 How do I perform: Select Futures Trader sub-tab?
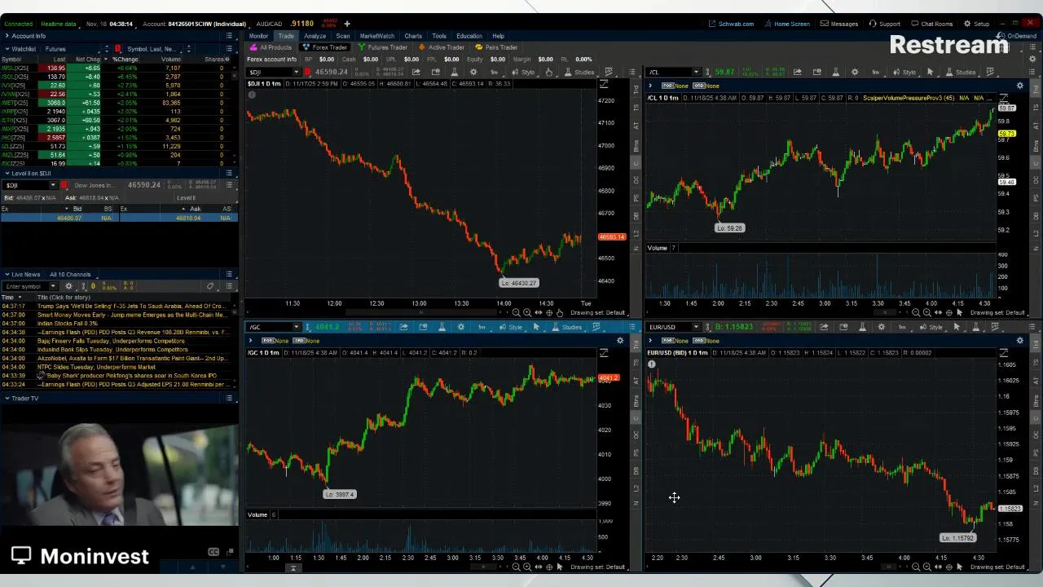(383, 47)
